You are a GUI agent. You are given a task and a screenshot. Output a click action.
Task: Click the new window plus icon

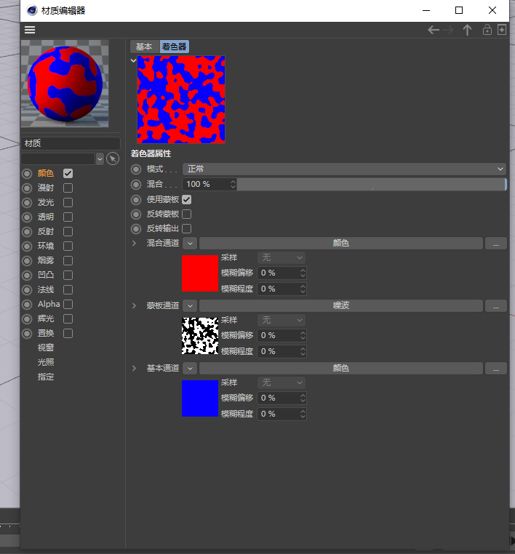click(501, 30)
